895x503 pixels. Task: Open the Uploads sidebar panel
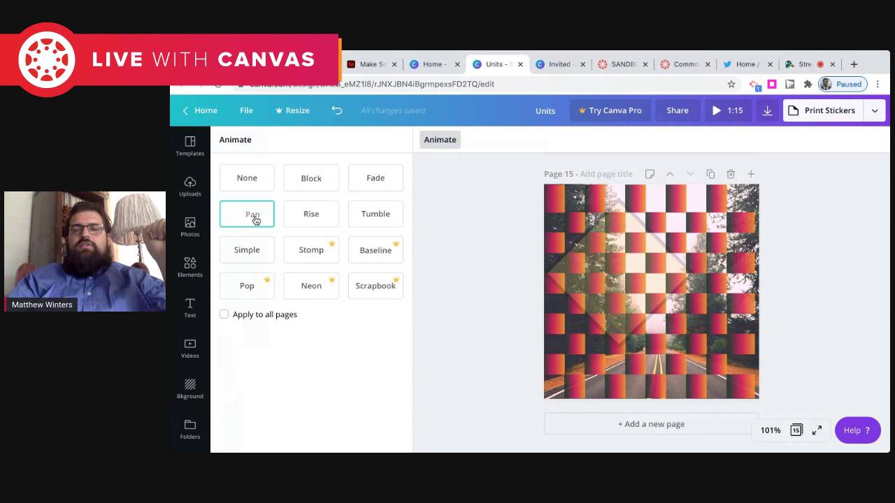189,187
